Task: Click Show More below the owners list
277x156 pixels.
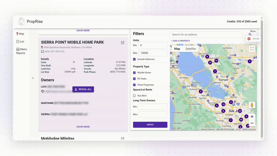Action: pyautogui.click(x=83, y=127)
